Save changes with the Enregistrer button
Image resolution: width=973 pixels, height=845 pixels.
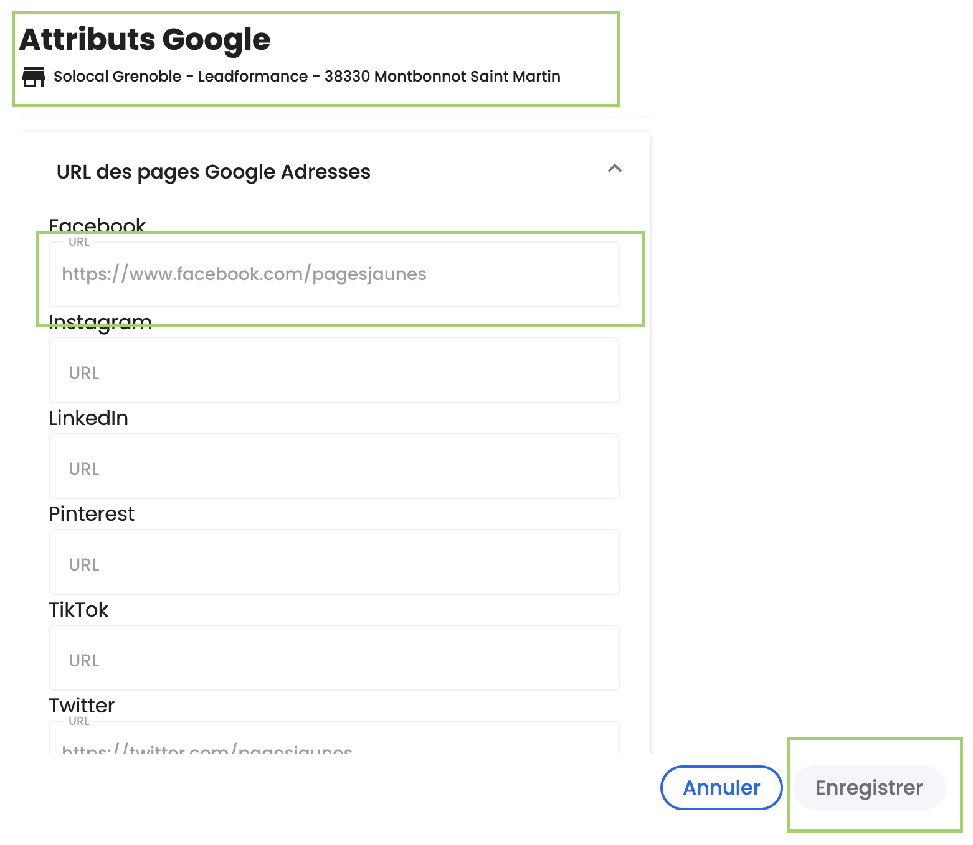[869, 788]
